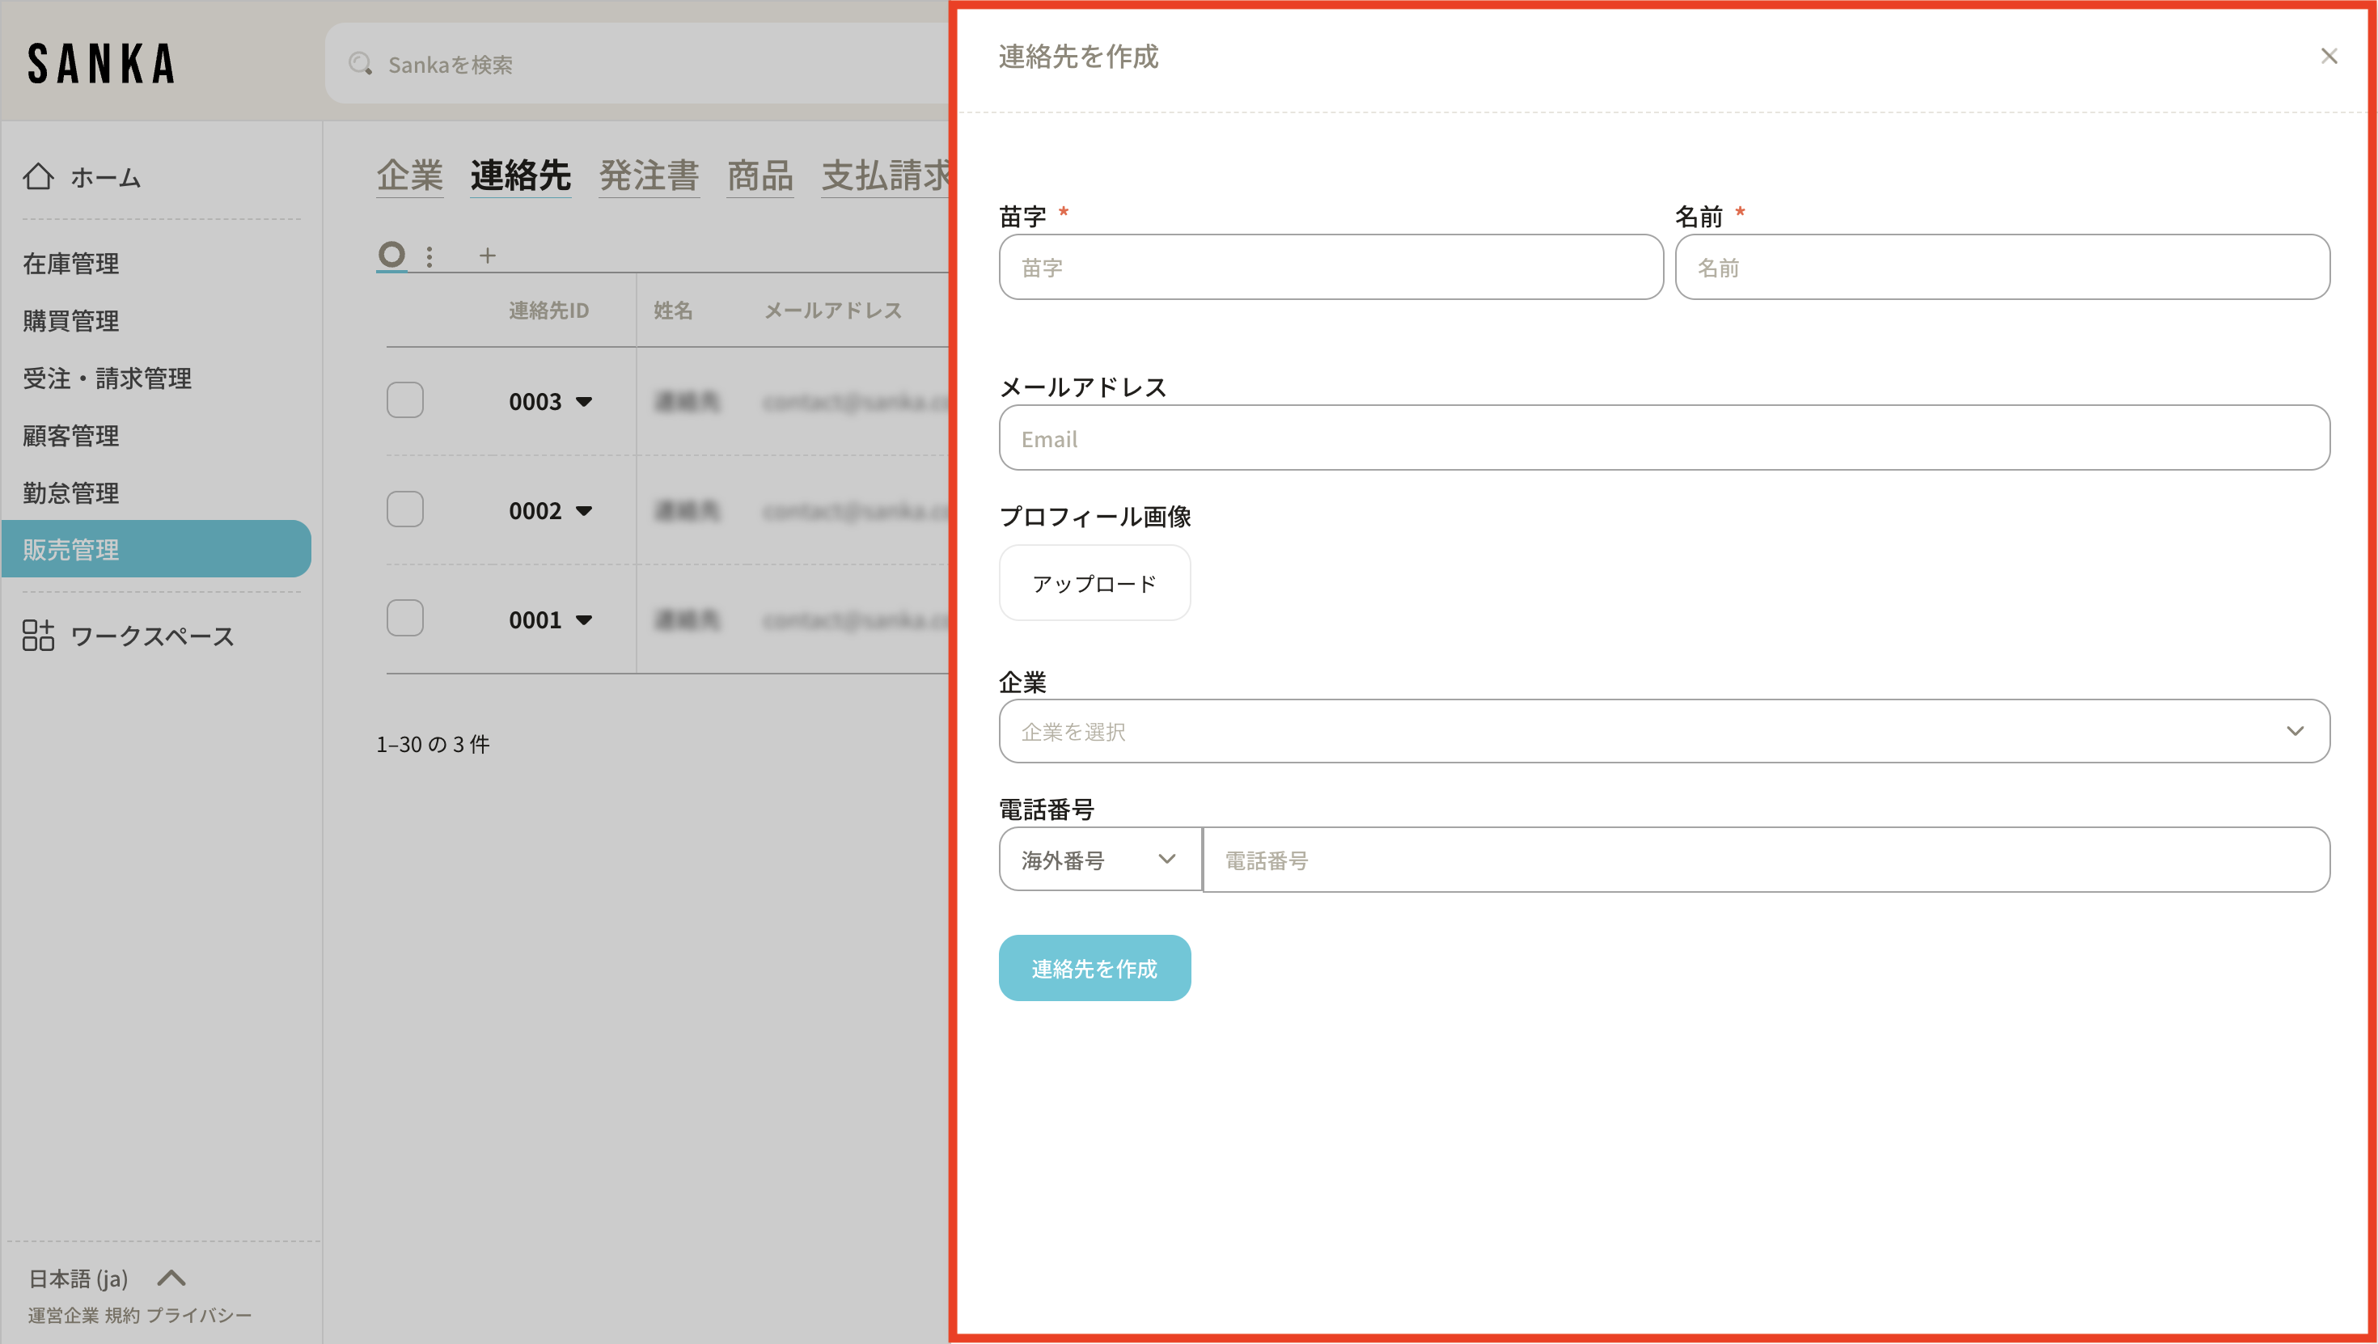The image size is (2378, 1344).
Task: Select the circle view icon
Action: [x=391, y=254]
